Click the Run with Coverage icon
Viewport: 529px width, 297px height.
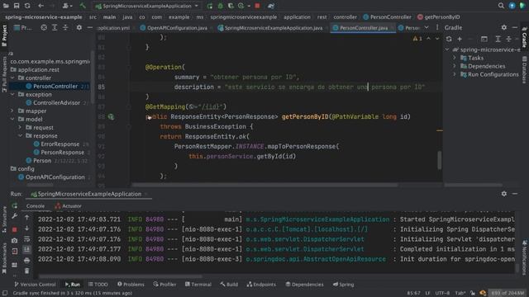click(x=231, y=6)
